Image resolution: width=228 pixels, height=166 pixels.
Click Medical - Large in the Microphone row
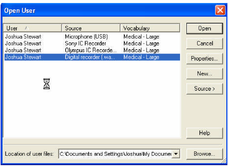141,36
